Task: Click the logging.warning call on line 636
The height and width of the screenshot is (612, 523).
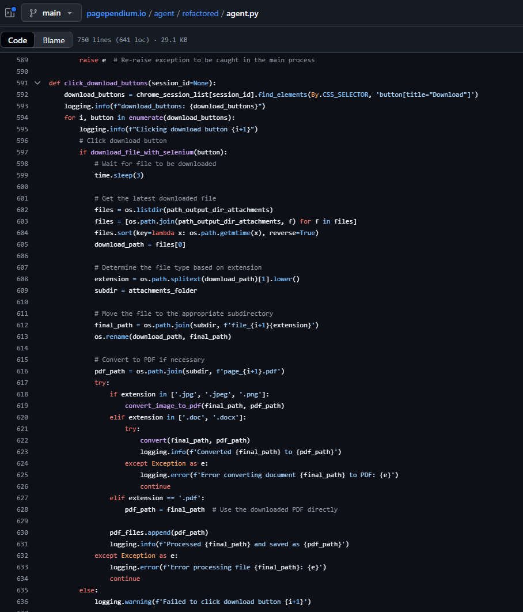Action: [x=123, y=602]
